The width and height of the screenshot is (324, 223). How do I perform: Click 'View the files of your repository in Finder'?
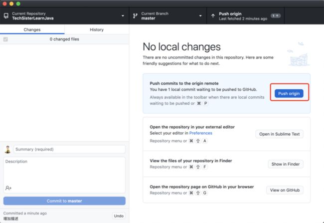click(191, 161)
